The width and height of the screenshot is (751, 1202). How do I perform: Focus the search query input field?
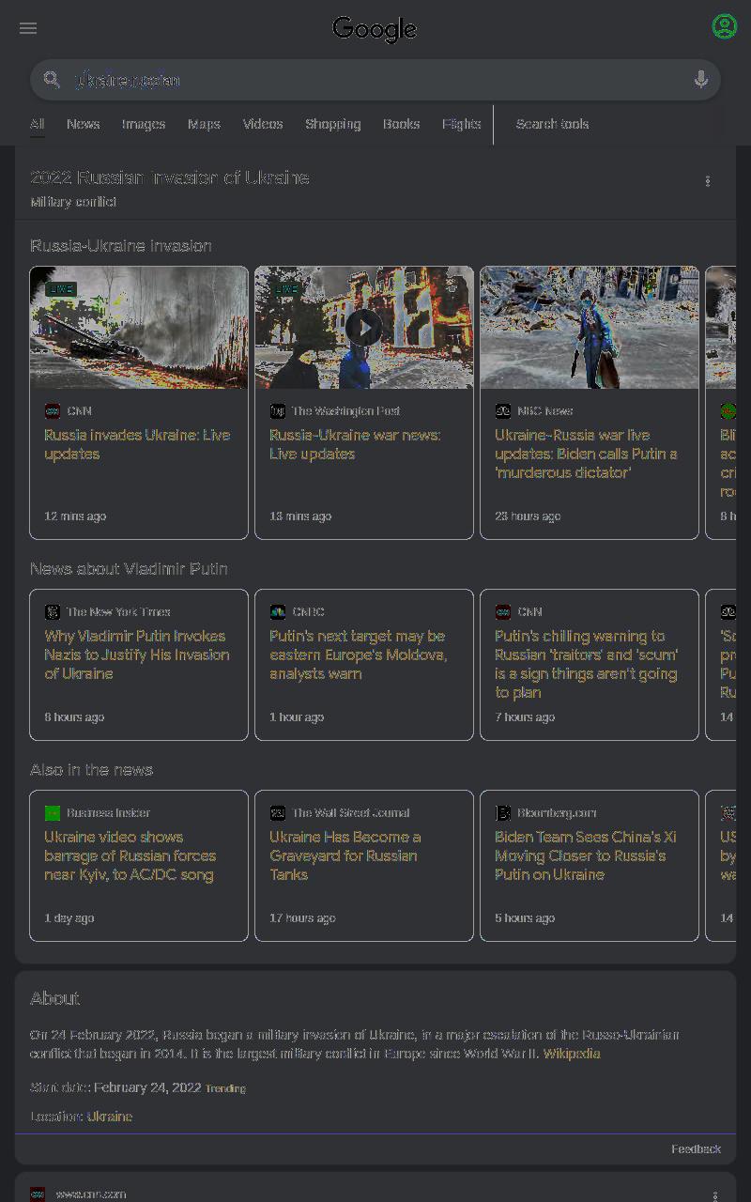click(x=375, y=80)
